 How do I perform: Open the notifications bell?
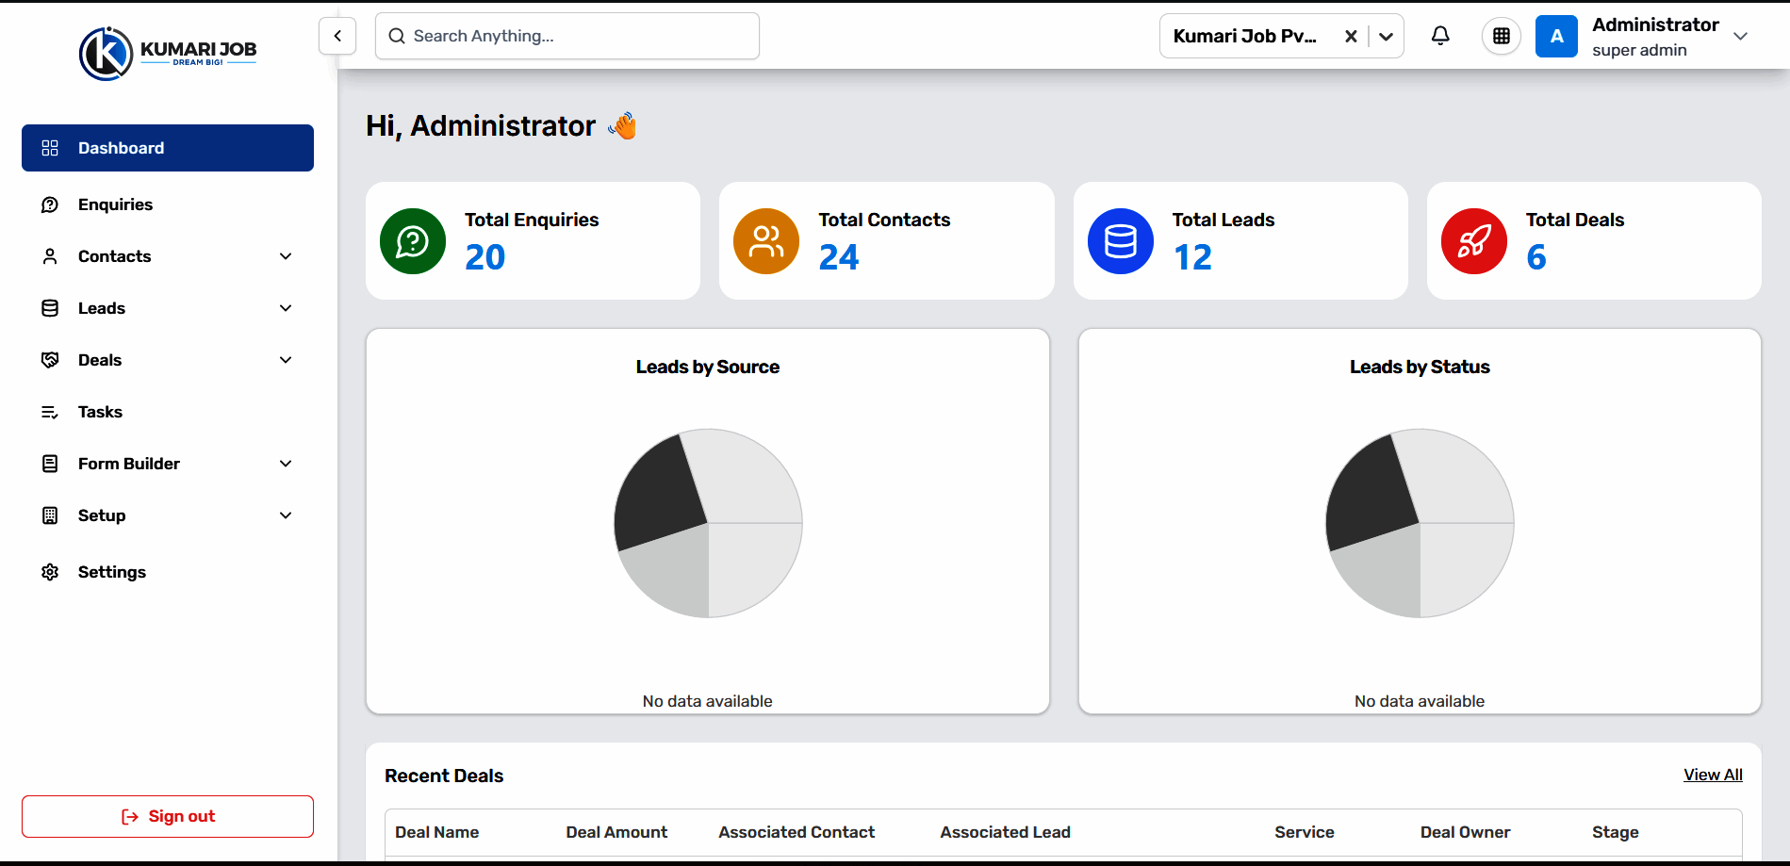pos(1440,36)
